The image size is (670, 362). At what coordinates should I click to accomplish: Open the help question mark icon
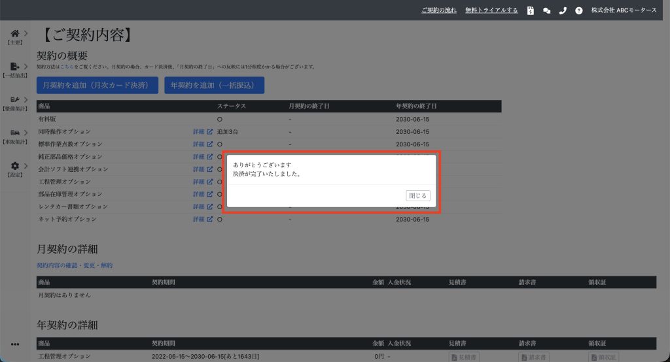click(578, 10)
